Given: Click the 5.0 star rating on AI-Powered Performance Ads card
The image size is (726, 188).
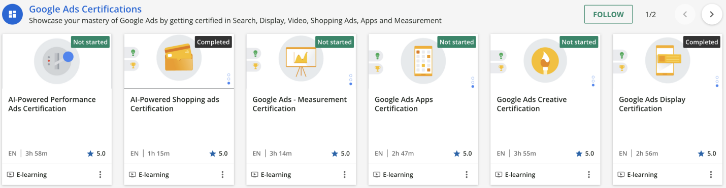Looking at the screenshot, I should (96, 154).
